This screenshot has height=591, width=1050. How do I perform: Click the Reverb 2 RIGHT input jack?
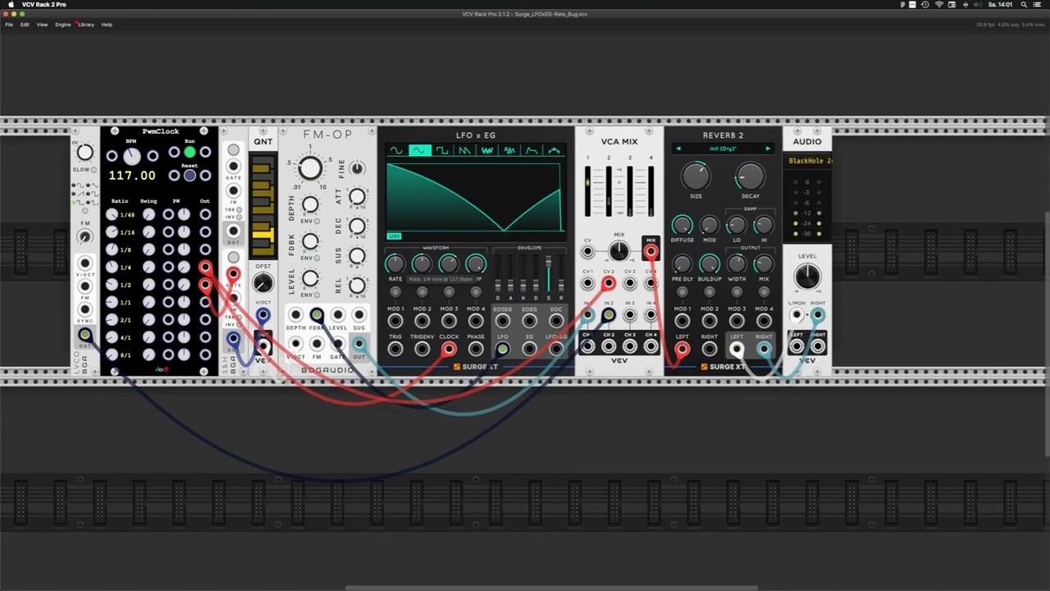(710, 349)
